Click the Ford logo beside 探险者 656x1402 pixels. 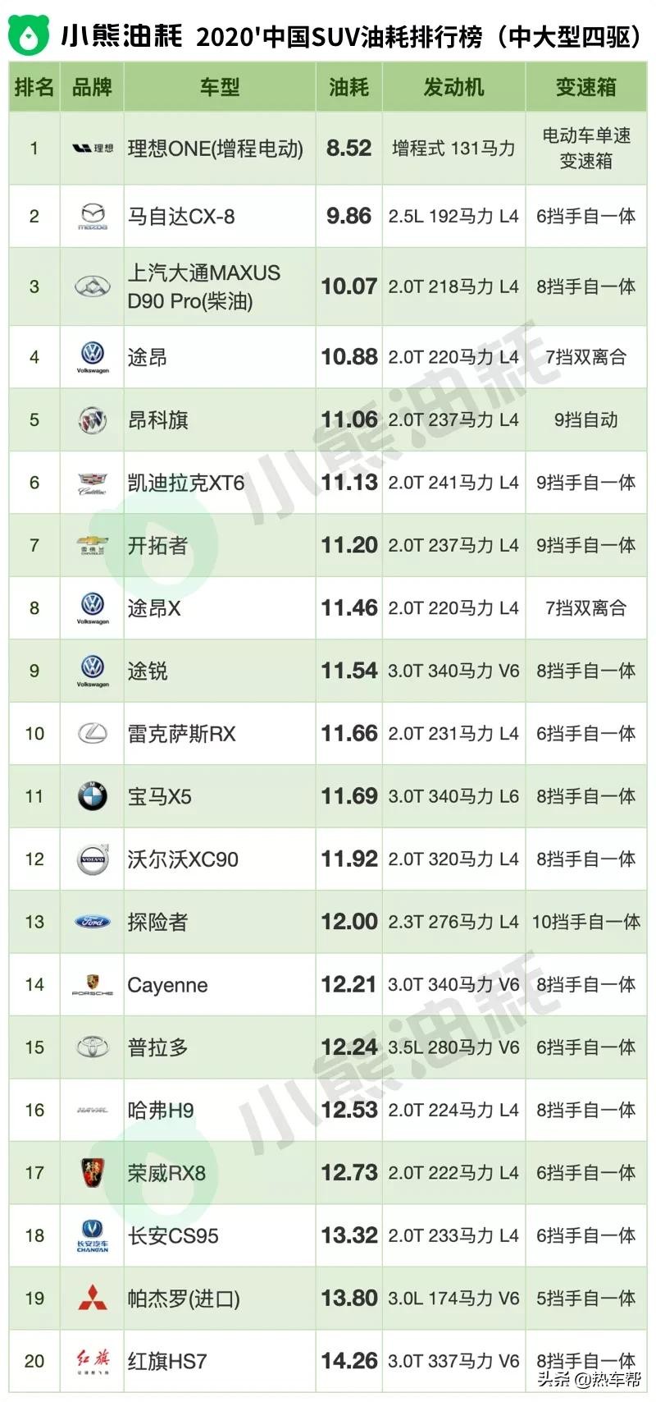pyautogui.click(x=93, y=922)
